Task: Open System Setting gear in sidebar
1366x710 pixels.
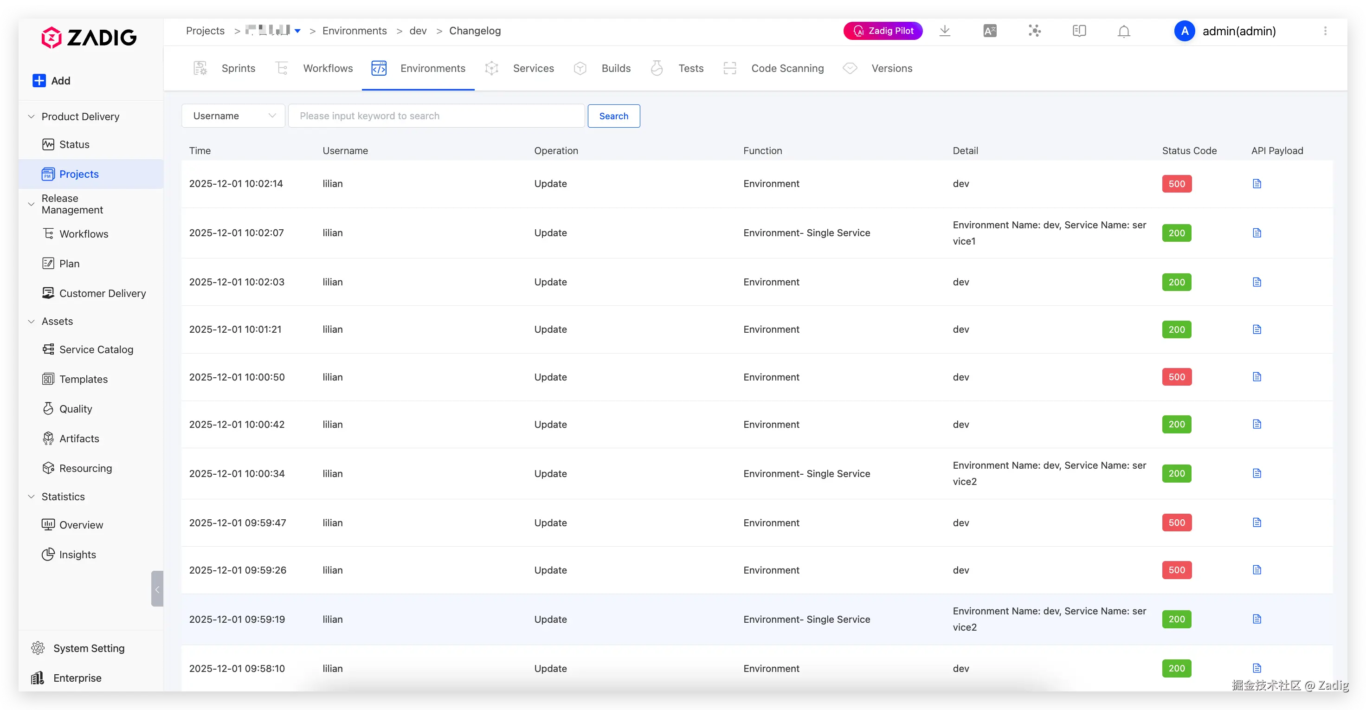Action: (x=38, y=648)
